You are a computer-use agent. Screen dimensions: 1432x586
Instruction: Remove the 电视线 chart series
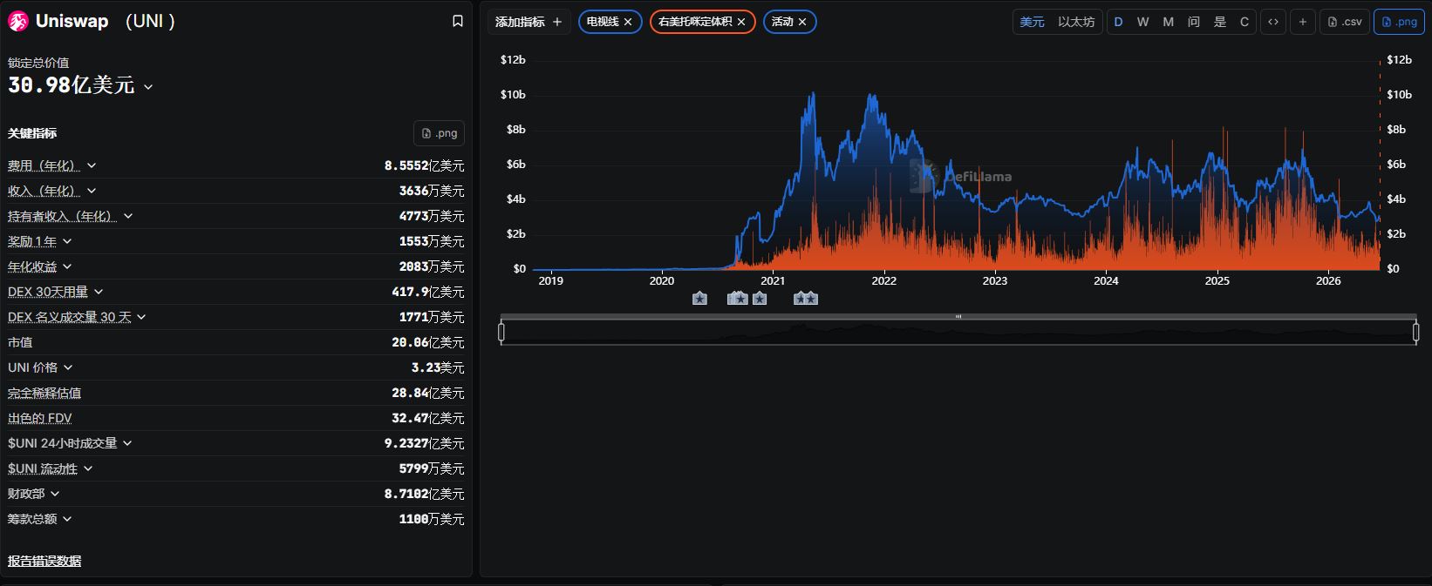point(628,22)
